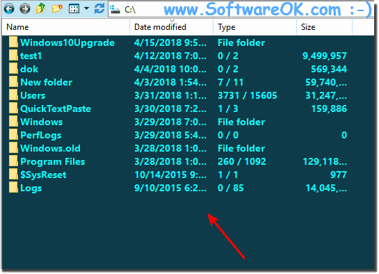Select the dok folder icon
The image size is (379, 274).
point(13,69)
